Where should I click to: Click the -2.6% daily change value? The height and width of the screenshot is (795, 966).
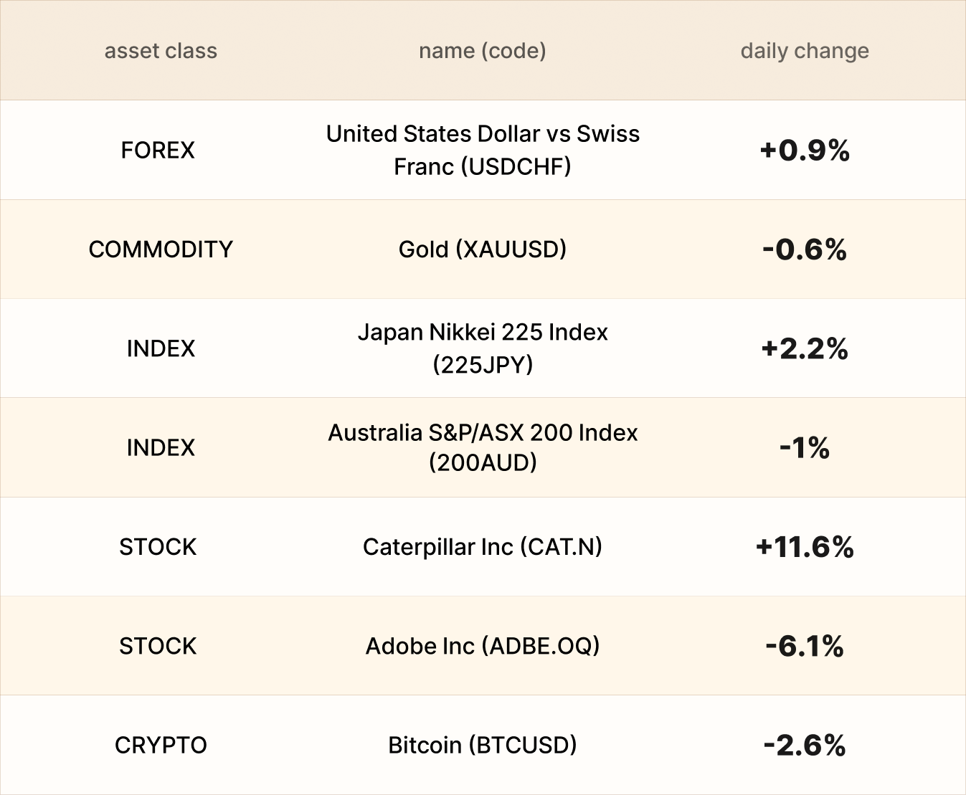(805, 746)
